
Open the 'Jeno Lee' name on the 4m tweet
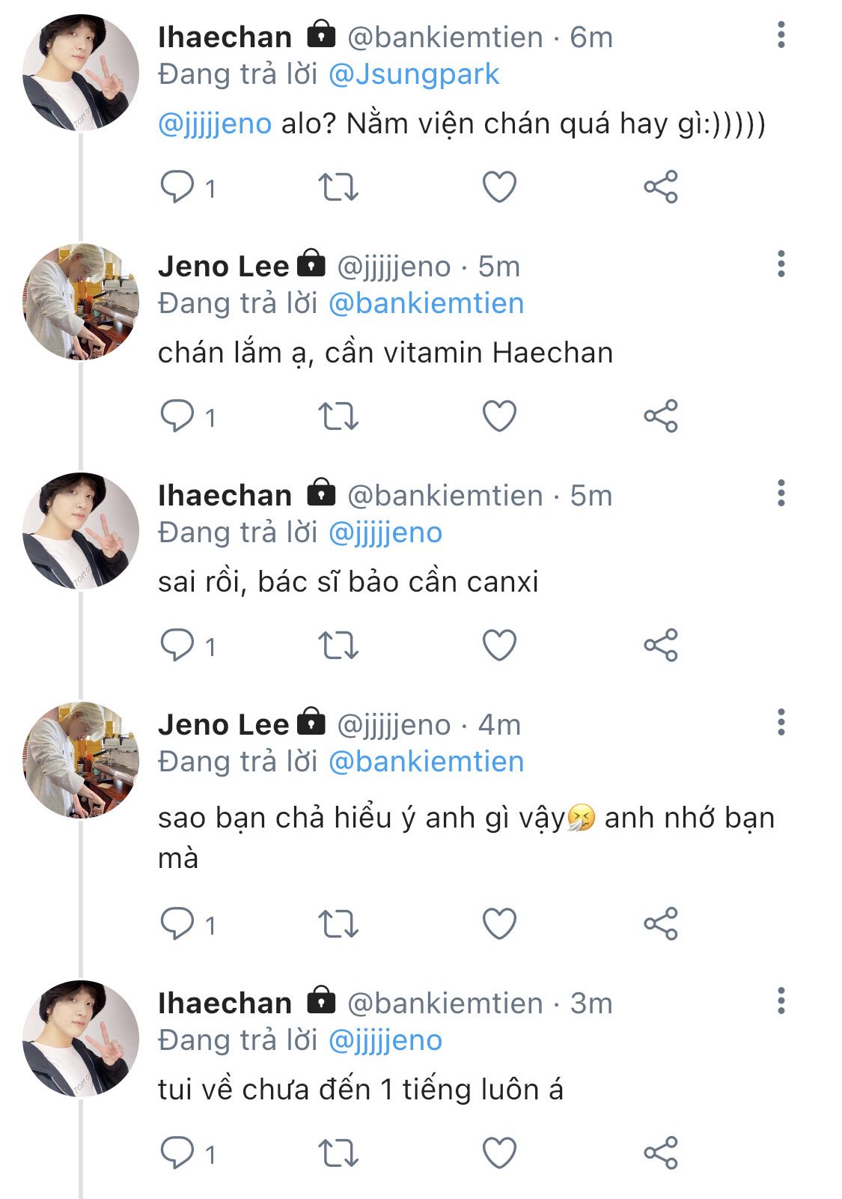[223, 725]
